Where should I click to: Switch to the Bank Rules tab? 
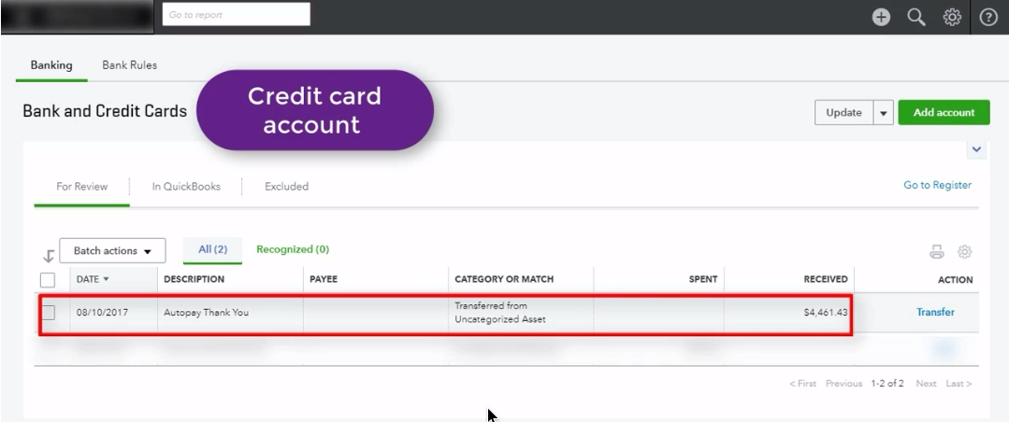[129, 64]
